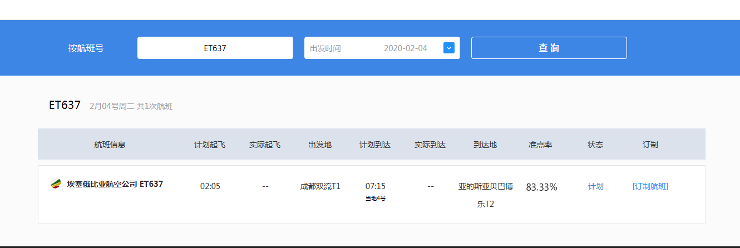Click the destination cell 亚的斯亚贝巴博乐T2

[486, 195]
